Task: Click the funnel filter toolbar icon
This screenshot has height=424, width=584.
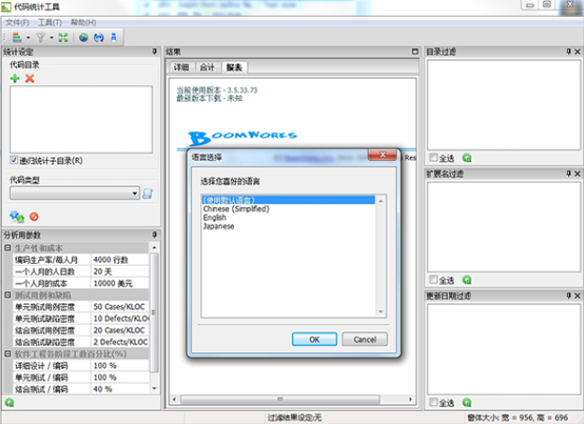Action: [41, 37]
